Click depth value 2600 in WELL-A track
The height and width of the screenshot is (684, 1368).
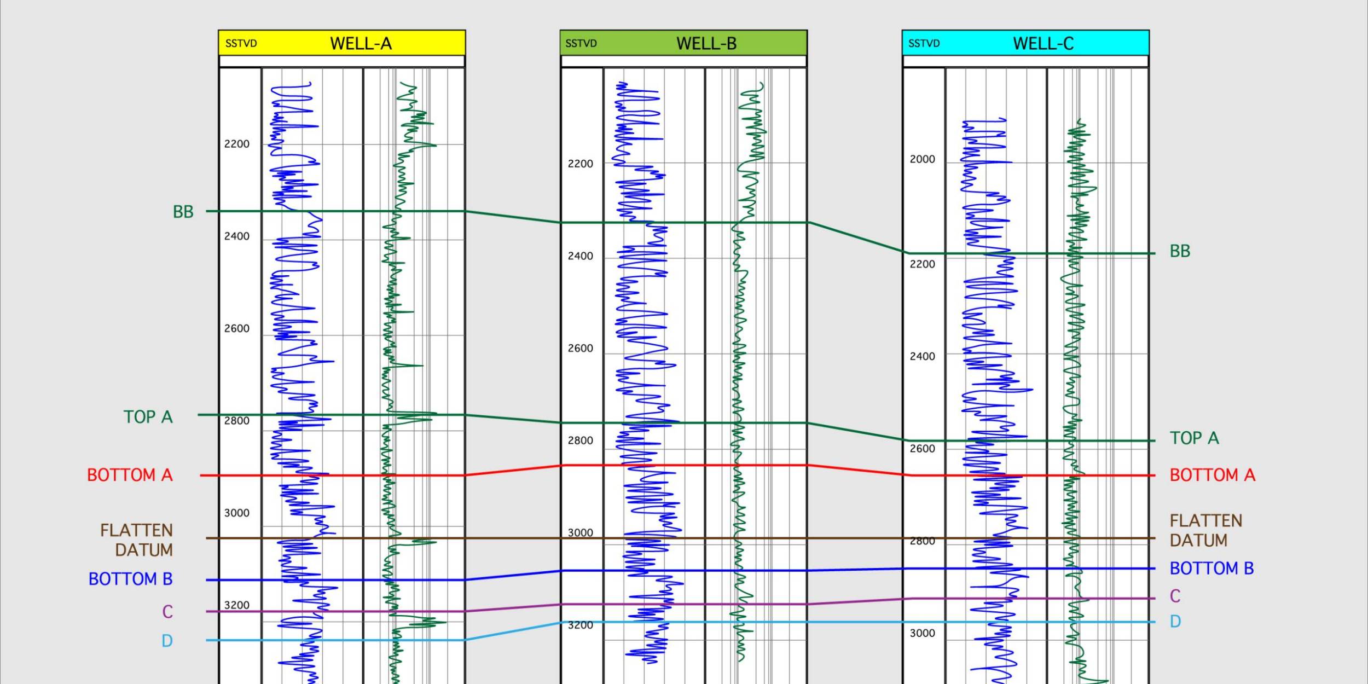(x=236, y=328)
